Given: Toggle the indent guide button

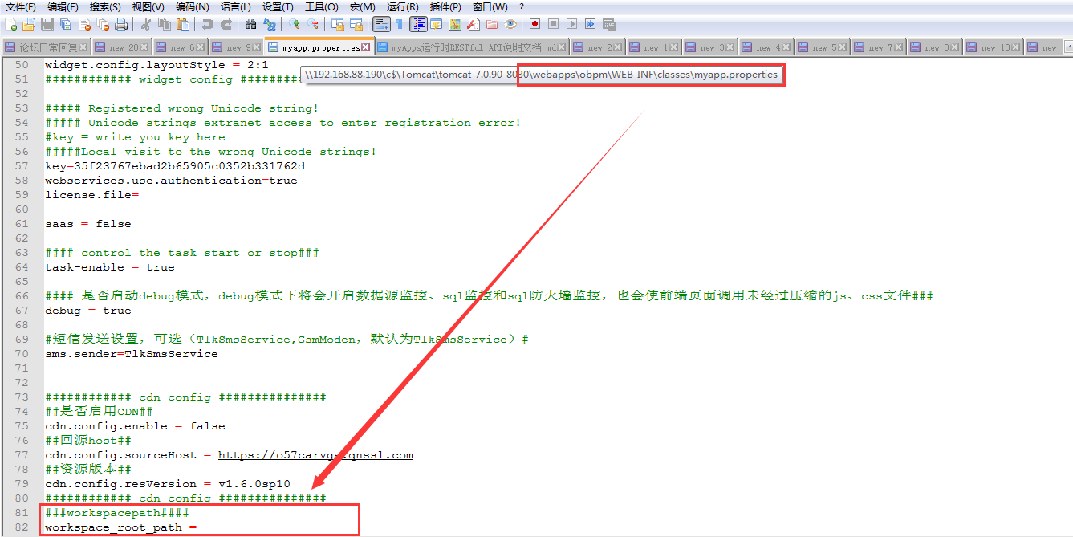Looking at the screenshot, I should pyautogui.click(x=418, y=24).
